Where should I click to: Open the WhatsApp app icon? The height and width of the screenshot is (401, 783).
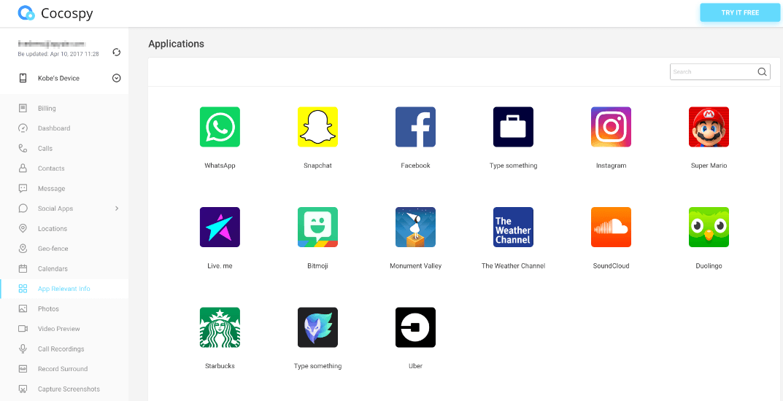220,127
